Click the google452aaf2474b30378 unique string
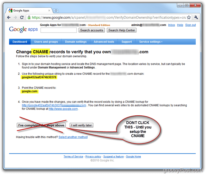The width and height of the screenshot is (206, 174). tap(39, 77)
